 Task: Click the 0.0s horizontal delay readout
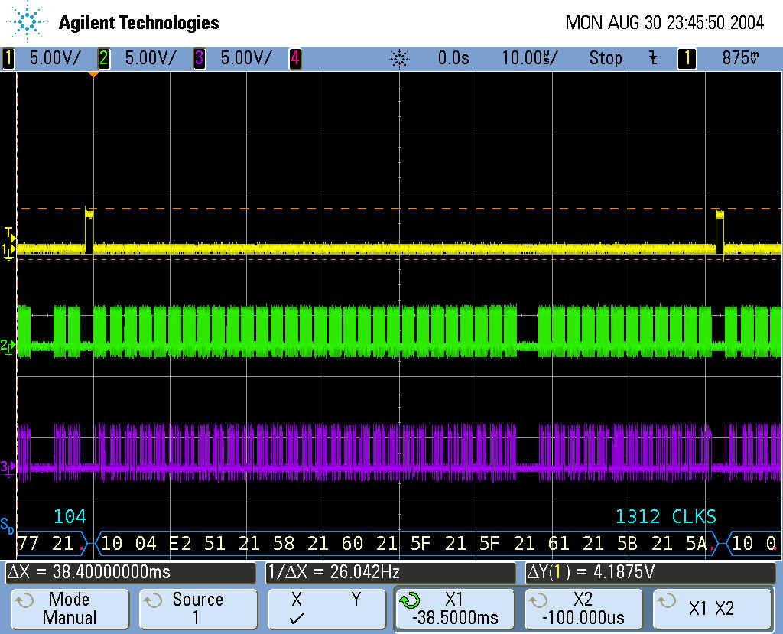(x=453, y=58)
